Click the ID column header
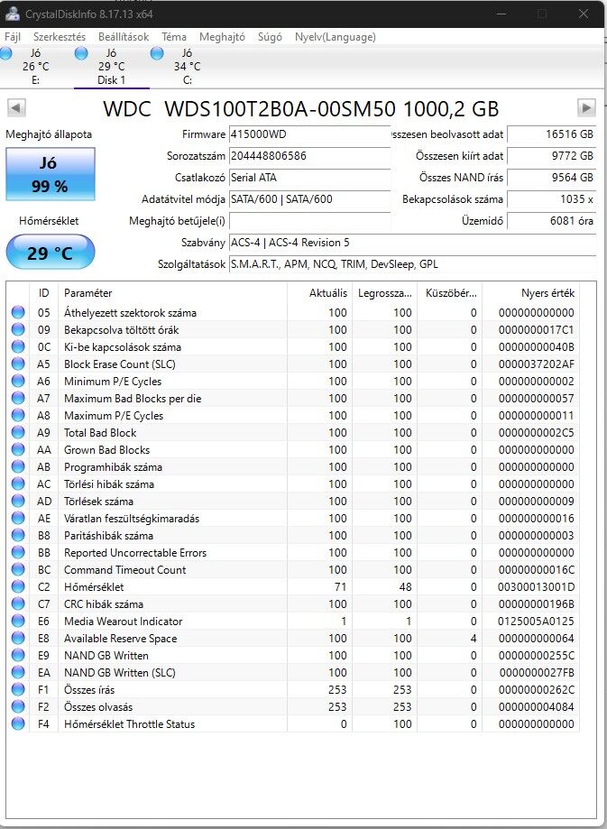This screenshot has width=607, height=829. pos(44,293)
